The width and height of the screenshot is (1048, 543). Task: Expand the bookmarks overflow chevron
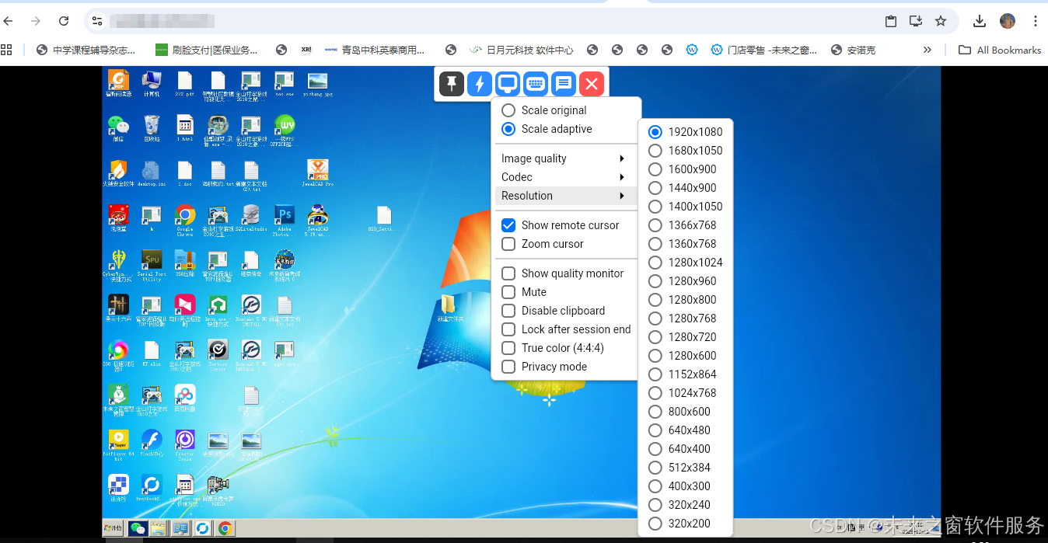pos(927,50)
